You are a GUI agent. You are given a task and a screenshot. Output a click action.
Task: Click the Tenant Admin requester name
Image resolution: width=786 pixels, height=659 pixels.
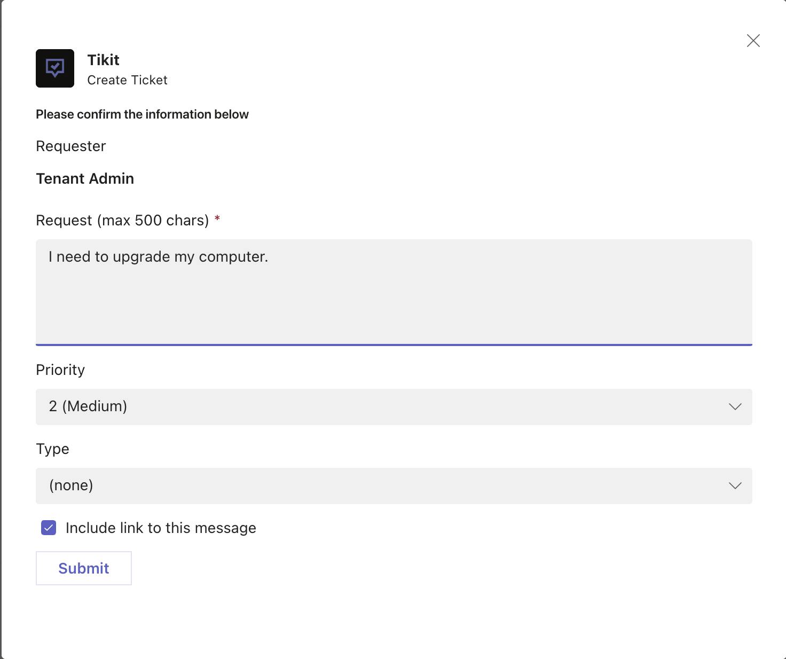(x=85, y=178)
